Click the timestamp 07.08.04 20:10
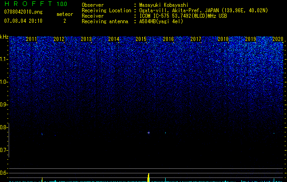 (x=23, y=21)
